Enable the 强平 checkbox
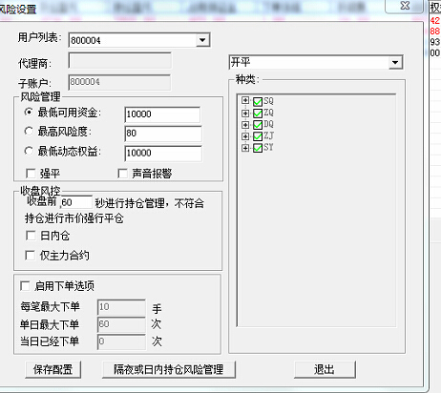Viewport: 441px width, 393px height. pyautogui.click(x=31, y=174)
